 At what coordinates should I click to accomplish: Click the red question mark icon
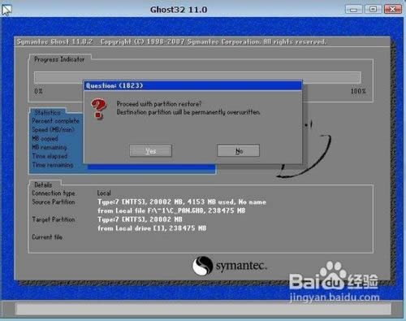point(98,109)
